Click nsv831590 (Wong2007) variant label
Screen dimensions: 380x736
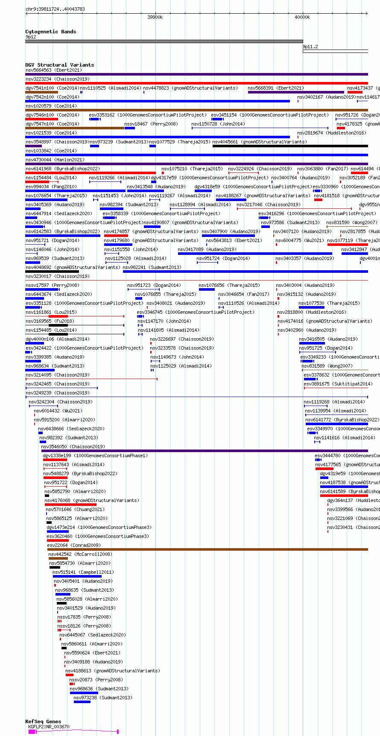(352, 222)
